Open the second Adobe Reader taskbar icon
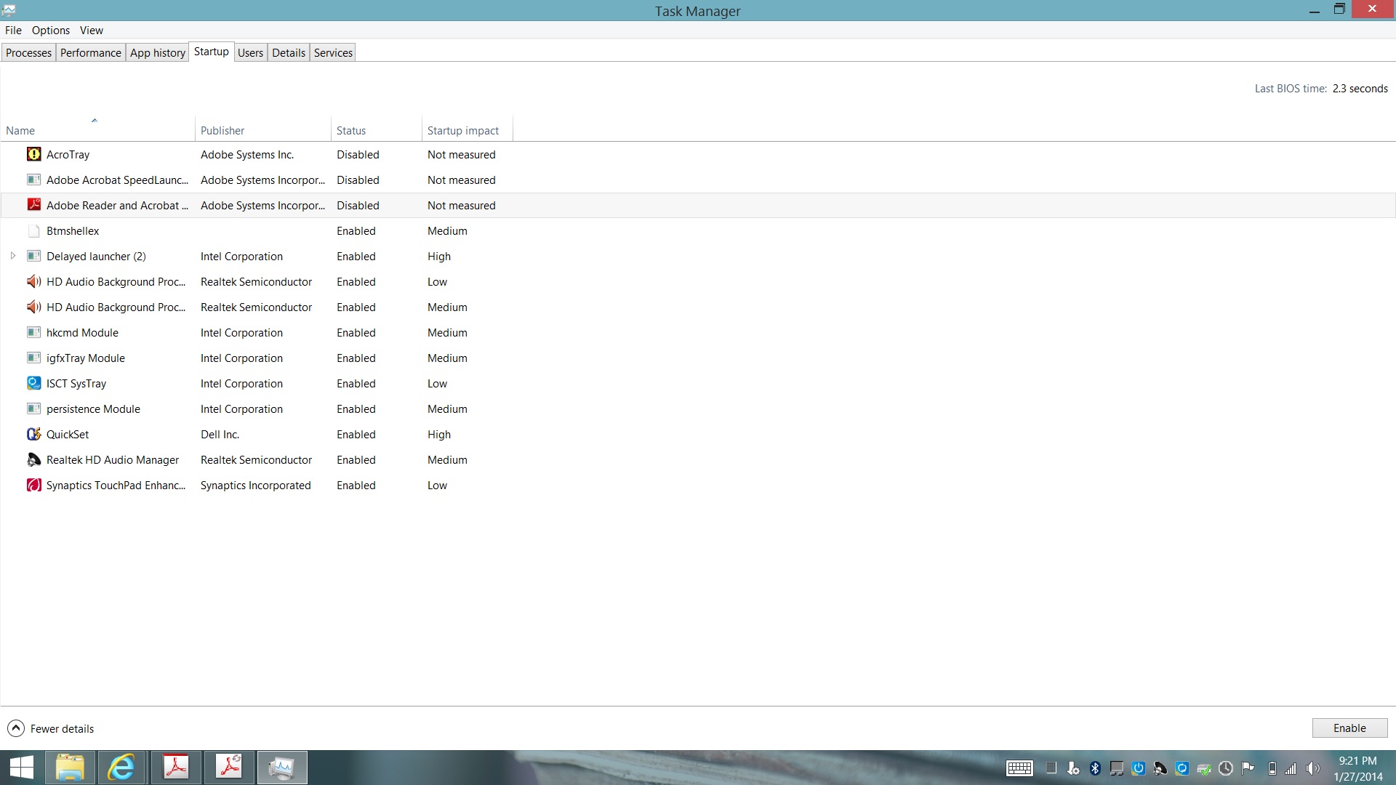The height and width of the screenshot is (785, 1396). [x=229, y=768]
